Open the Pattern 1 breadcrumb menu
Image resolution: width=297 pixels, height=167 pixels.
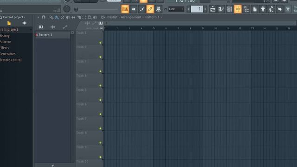tap(152, 17)
